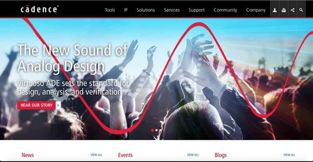Open the Tools menu

click(110, 10)
